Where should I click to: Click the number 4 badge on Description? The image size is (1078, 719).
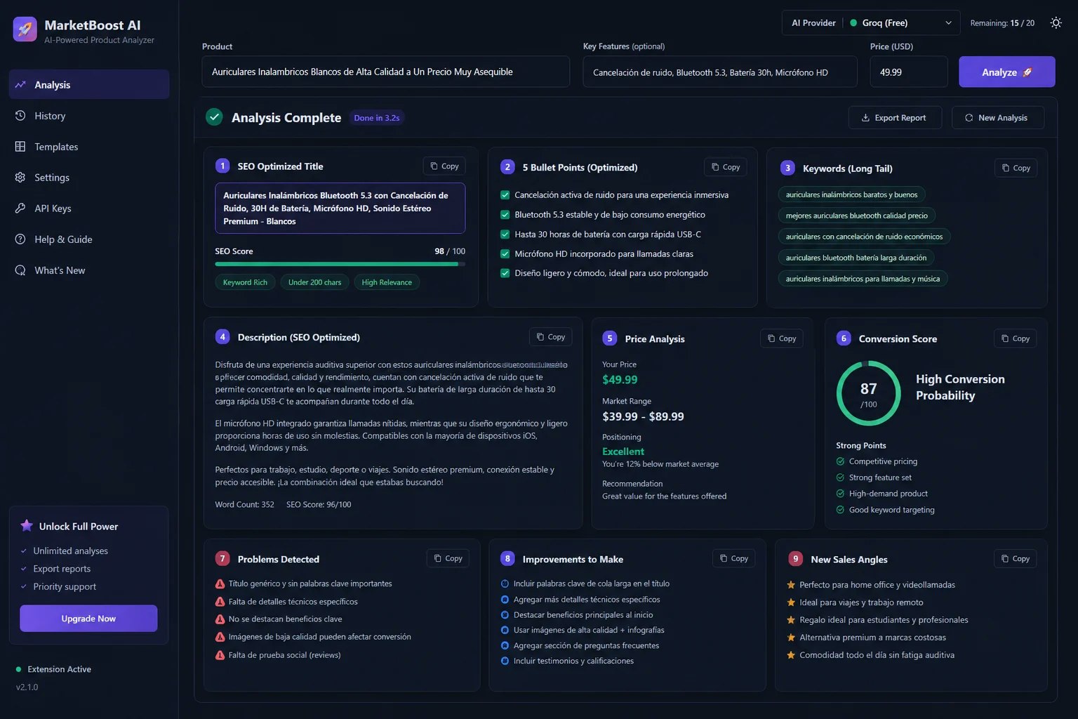[222, 337]
